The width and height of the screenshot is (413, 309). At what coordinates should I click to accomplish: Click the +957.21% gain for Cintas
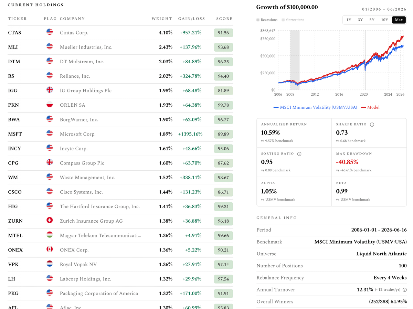click(x=191, y=33)
